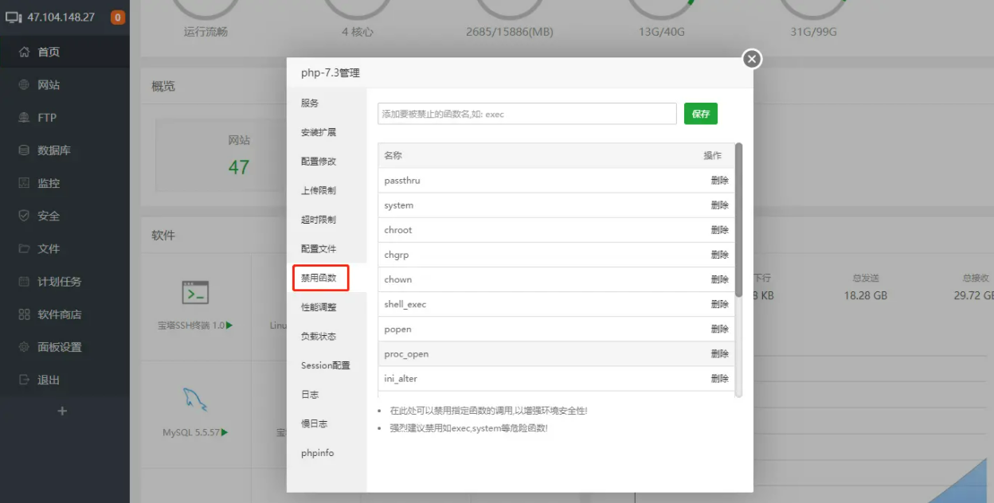The width and height of the screenshot is (994, 503).
Task: Click the database icon for 数据库
Action: [x=24, y=150]
